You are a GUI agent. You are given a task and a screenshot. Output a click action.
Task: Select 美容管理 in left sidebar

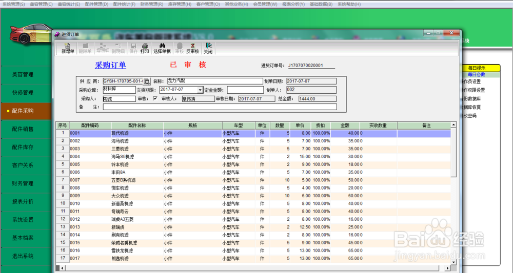click(x=26, y=74)
